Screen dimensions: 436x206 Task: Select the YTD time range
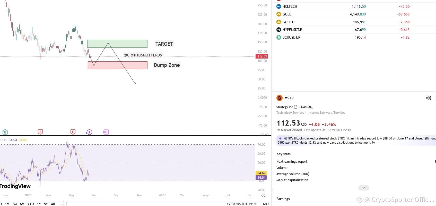[31, 204]
